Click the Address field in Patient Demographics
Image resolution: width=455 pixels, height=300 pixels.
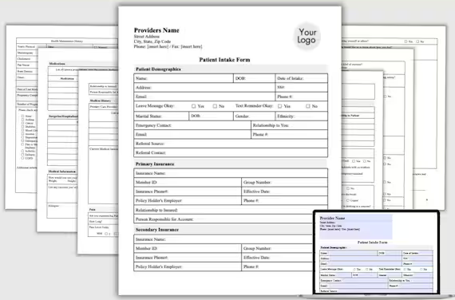(x=204, y=87)
